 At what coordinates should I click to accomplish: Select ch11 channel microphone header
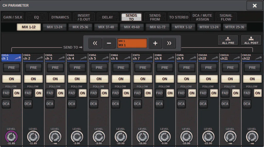coord(230,58)
